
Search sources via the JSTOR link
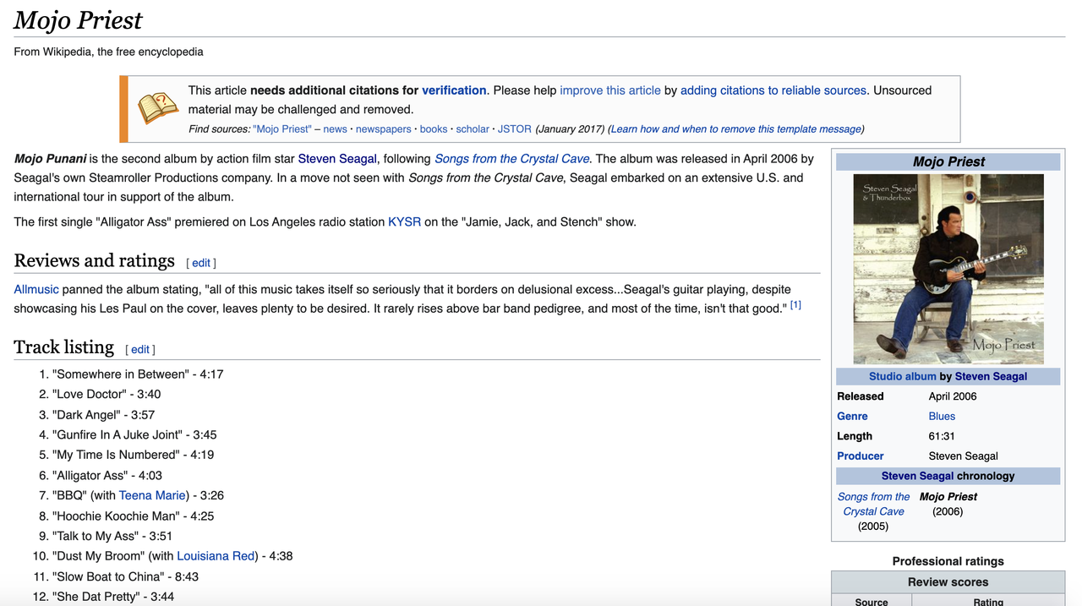515,129
